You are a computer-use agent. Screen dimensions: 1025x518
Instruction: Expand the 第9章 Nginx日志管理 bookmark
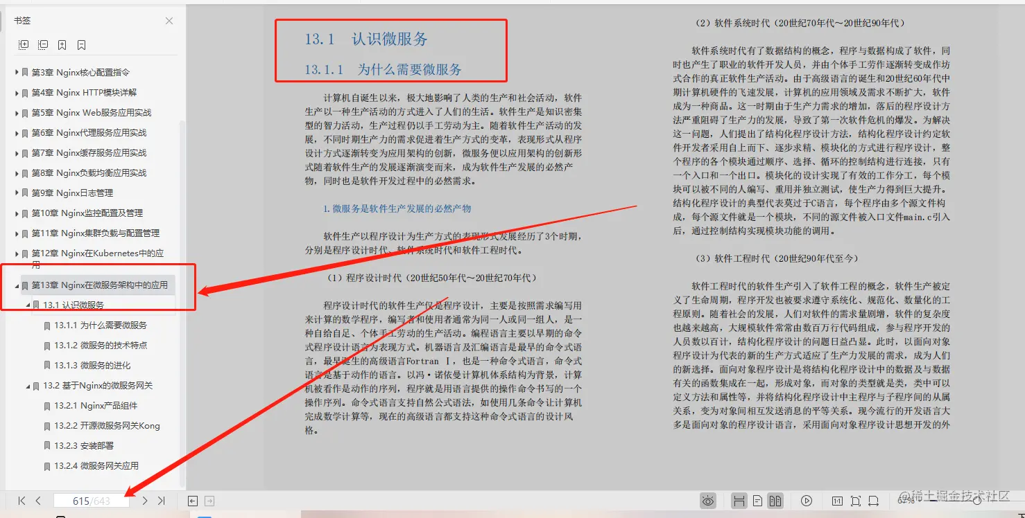click(17, 193)
